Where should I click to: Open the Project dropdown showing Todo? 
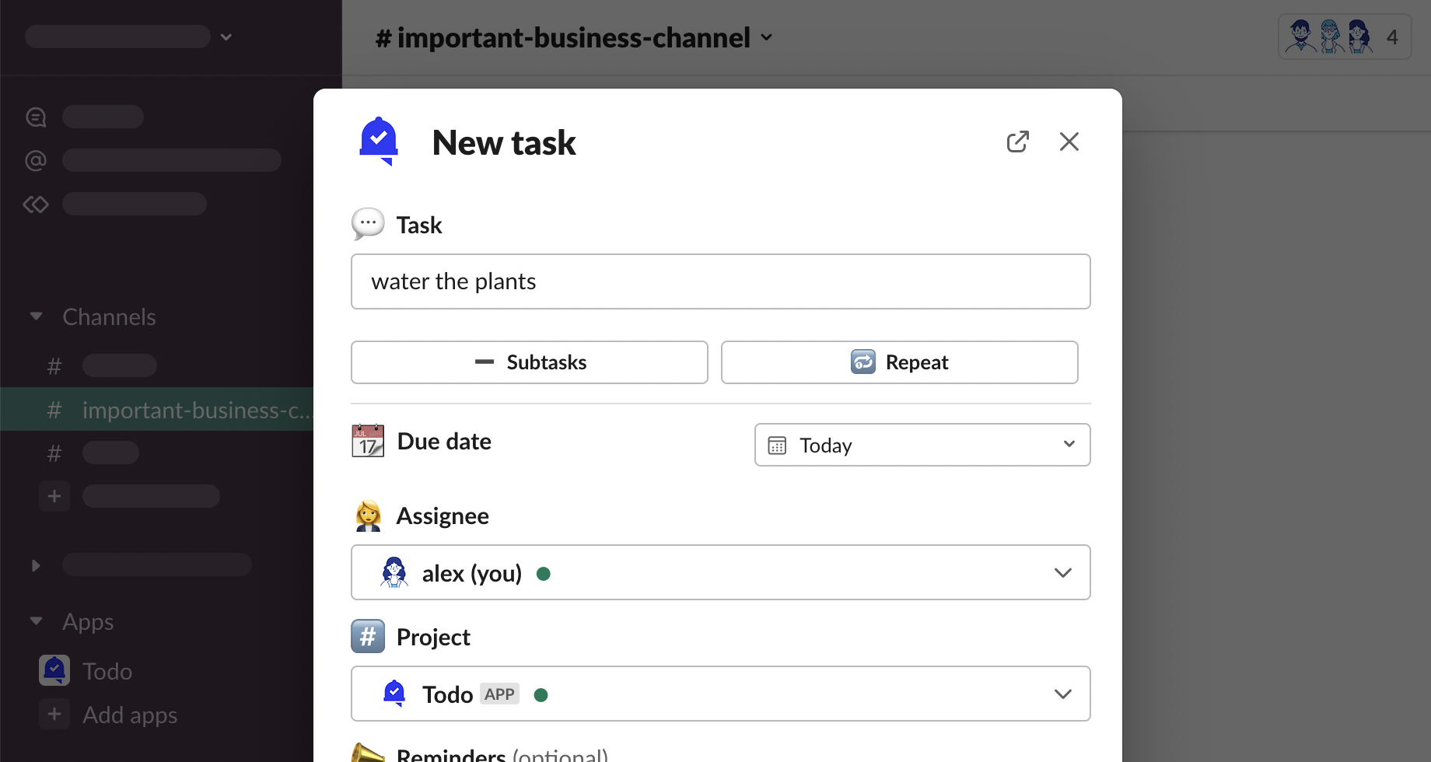720,694
